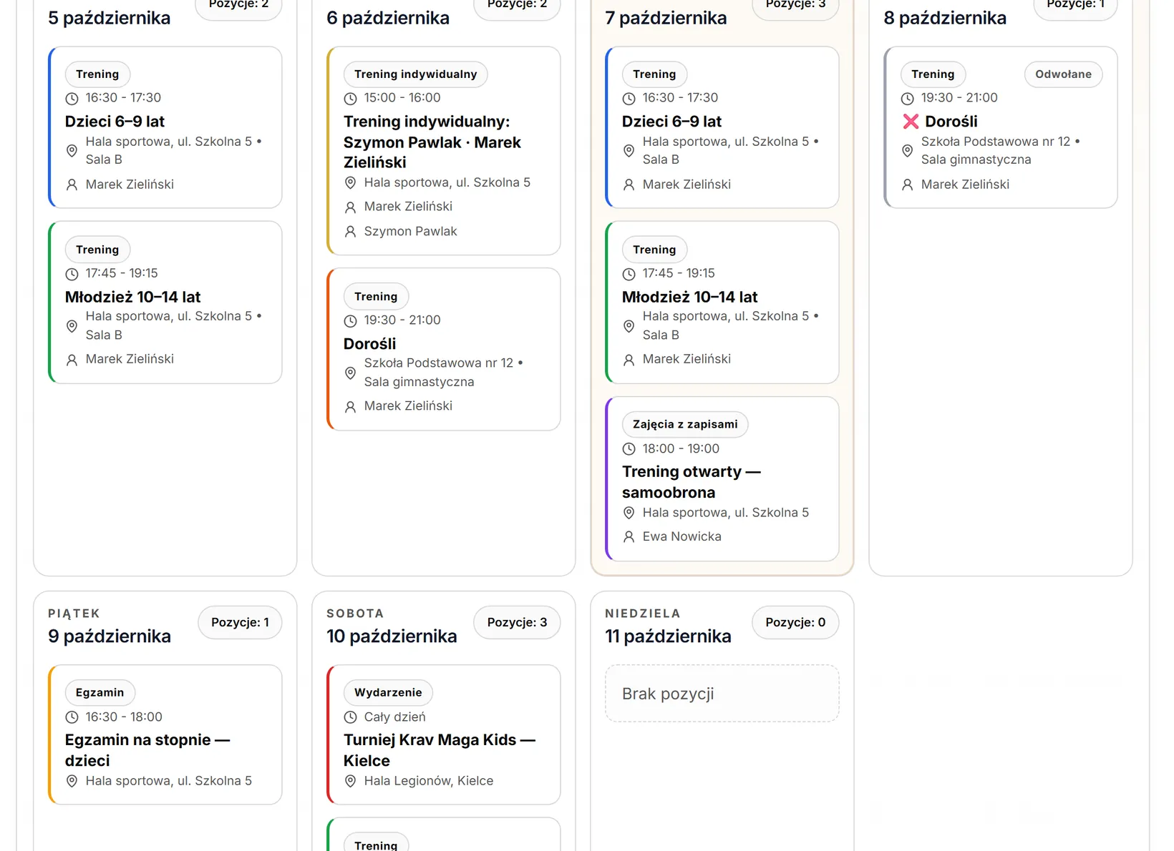Click person icon in cancelled Dorośli card
This screenshot has width=1174, height=851.
[907, 185]
